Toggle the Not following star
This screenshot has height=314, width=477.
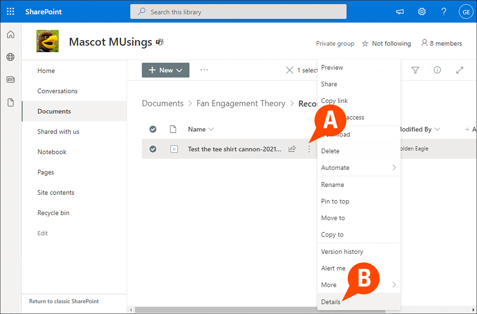(x=365, y=43)
